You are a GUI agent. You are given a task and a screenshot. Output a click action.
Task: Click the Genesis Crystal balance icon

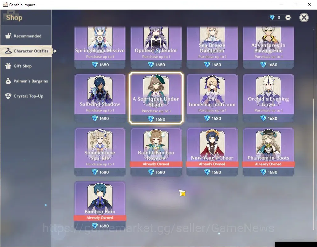click(272, 18)
